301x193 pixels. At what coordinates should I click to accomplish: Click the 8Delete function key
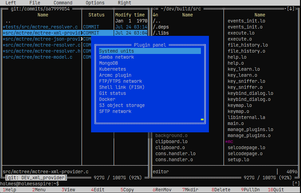click(221, 190)
